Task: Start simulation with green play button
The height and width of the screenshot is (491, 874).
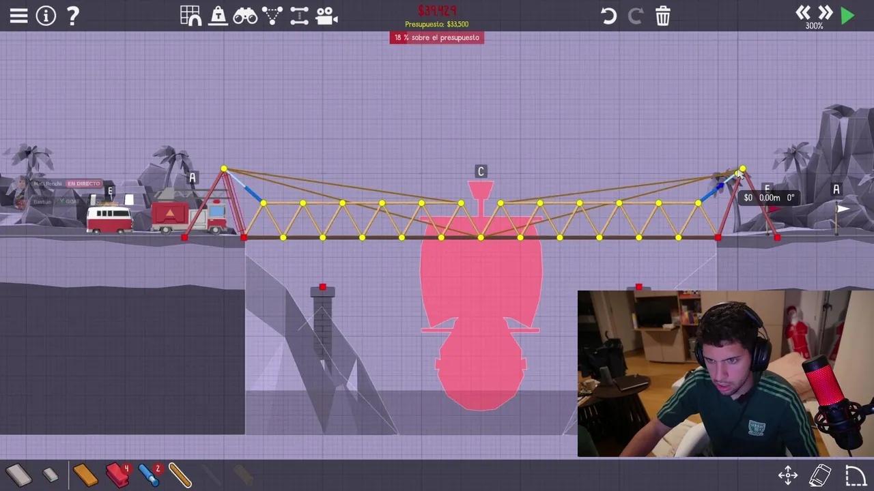Action: click(x=848, y=15)
